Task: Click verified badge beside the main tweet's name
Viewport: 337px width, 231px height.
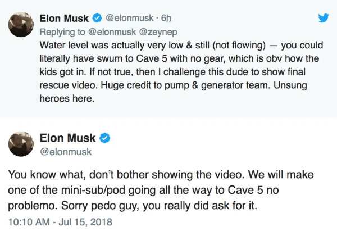Action: [x=104, y=138]
